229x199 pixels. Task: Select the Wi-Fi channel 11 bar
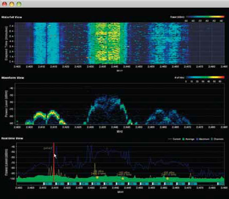pos(168,184)
